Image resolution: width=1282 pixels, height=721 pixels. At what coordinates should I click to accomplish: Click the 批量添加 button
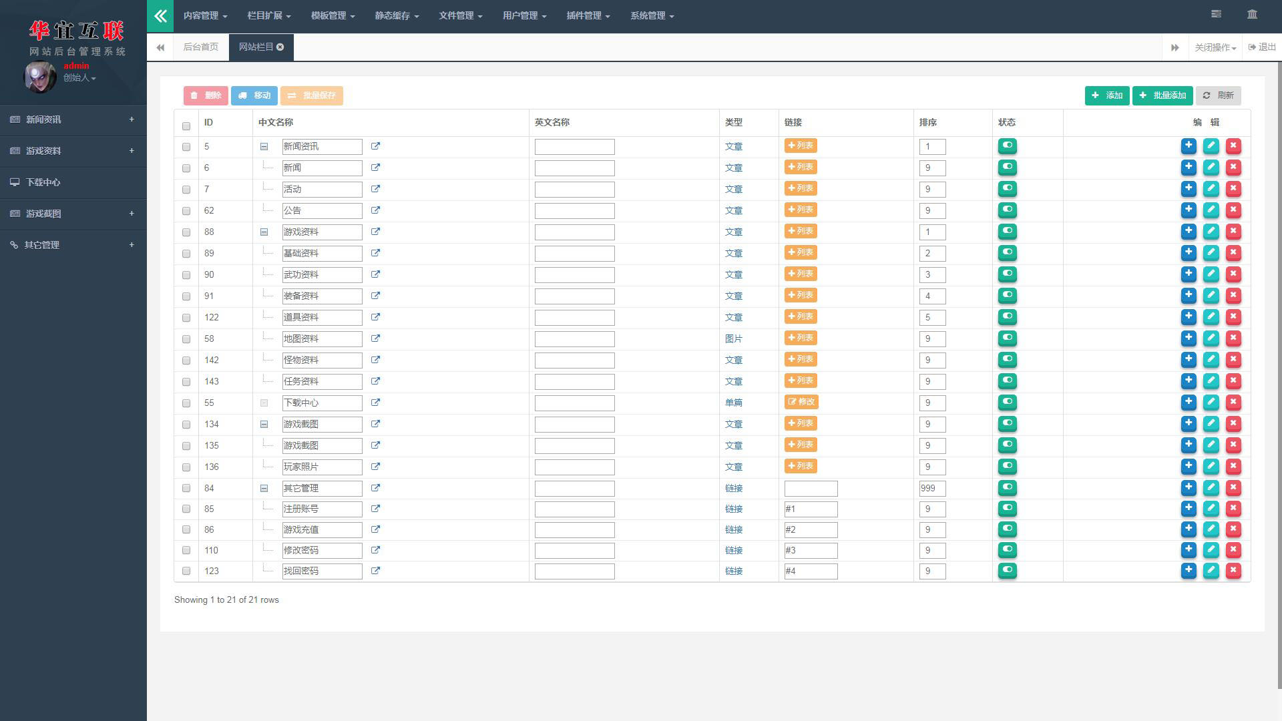point(1162,95)
